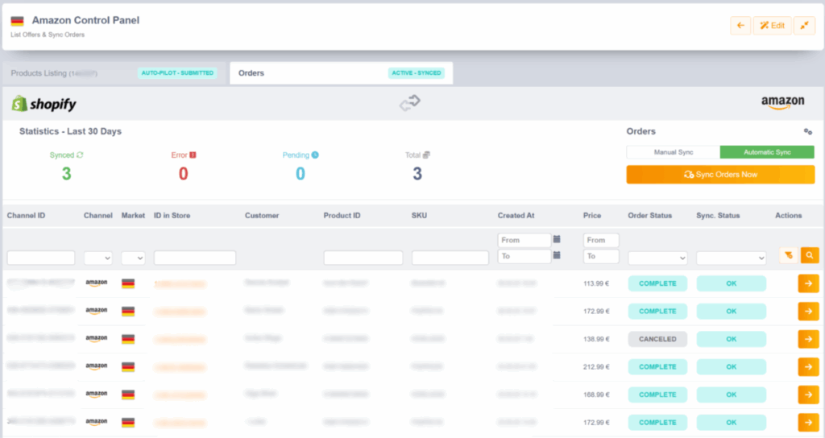Click the Created At To date field
Viewport: 825px width, 438px height.
524,256
